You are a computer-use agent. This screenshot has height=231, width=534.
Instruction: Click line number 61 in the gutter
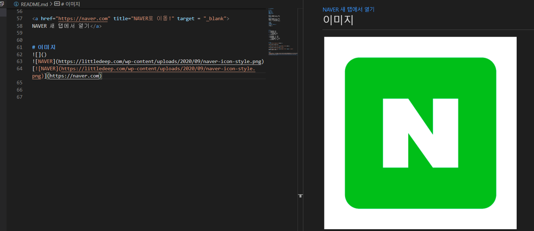point(20,47)
